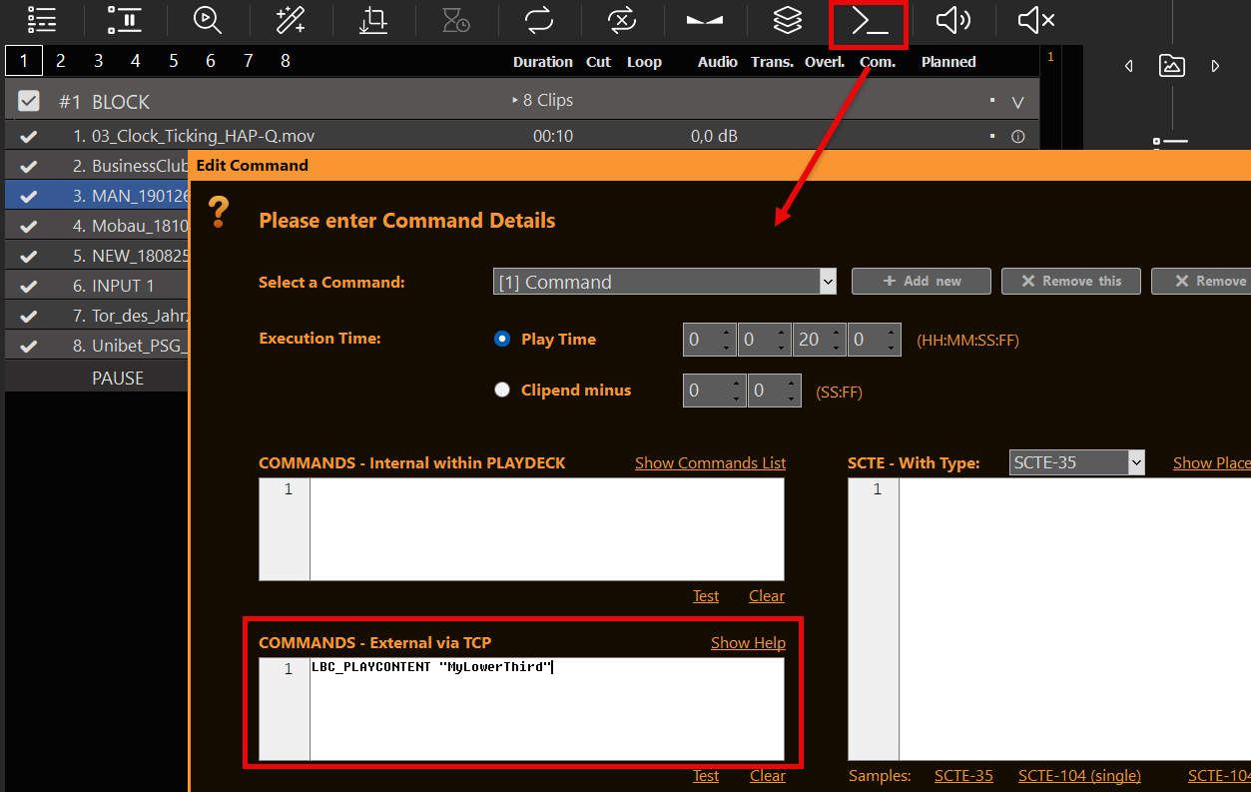Click the loop arrows toolbar icon
The width and height of the screenshot is (1251, 792).
pos(538,20)
